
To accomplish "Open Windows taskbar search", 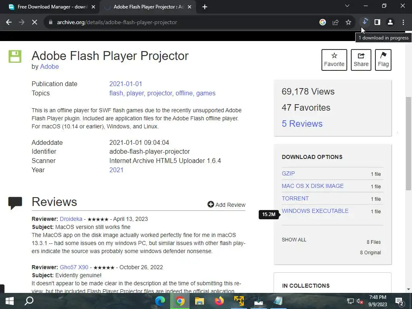I will 29,301.
